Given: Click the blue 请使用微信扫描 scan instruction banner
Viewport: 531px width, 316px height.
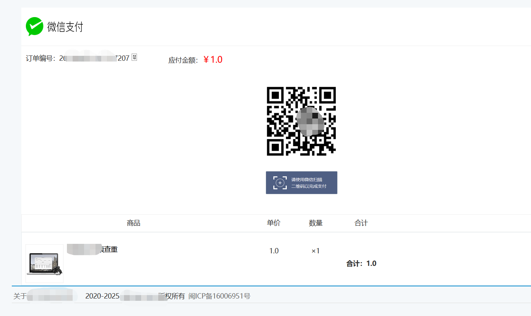Looking at the screenshot, I should [x=302, y=183].
